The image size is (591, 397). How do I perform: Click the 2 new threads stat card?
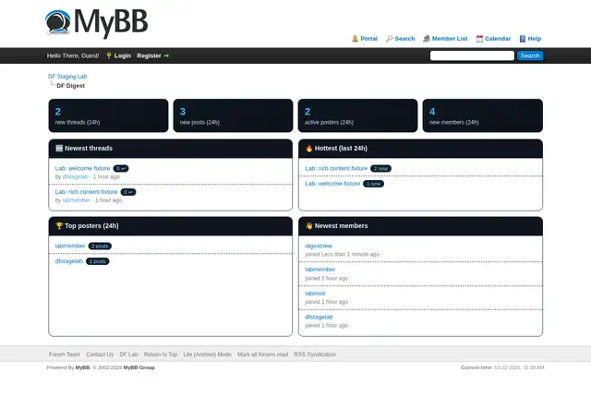tap(109, 115)
